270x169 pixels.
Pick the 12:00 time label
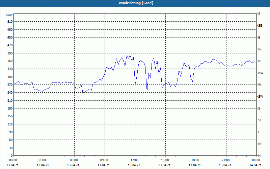(135, 160)
